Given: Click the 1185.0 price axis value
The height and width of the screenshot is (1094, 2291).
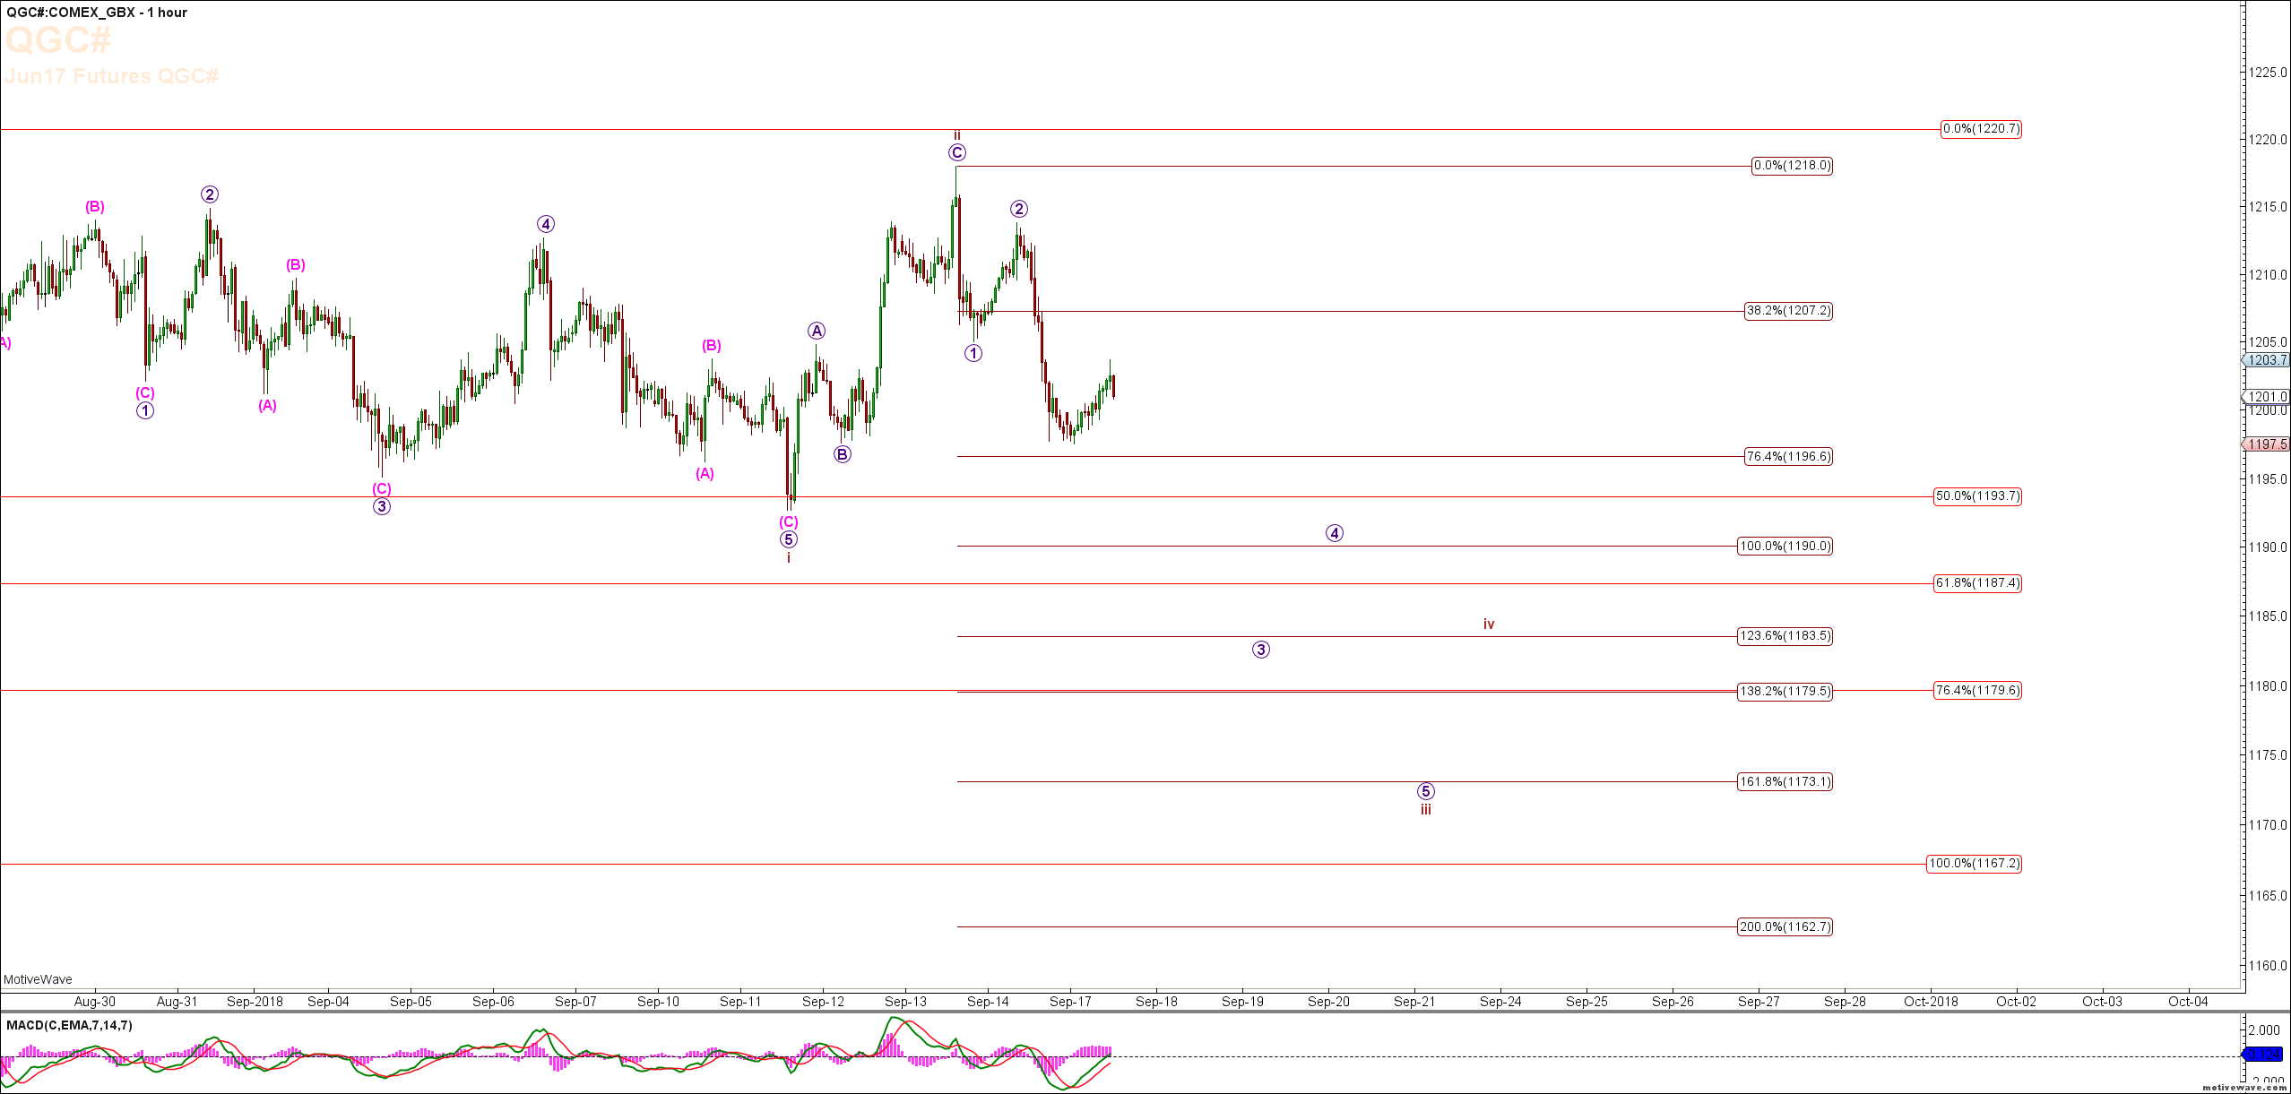Looking at the screenshot, I should click(x=2269, y=616).
